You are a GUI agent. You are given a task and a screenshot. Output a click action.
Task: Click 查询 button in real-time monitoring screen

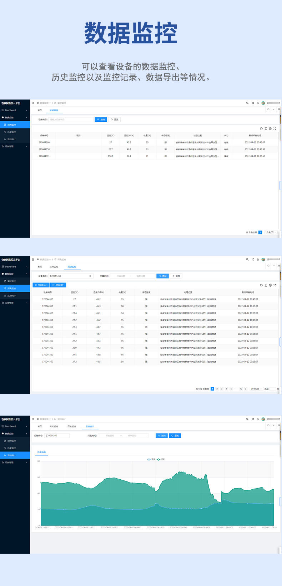101,120
